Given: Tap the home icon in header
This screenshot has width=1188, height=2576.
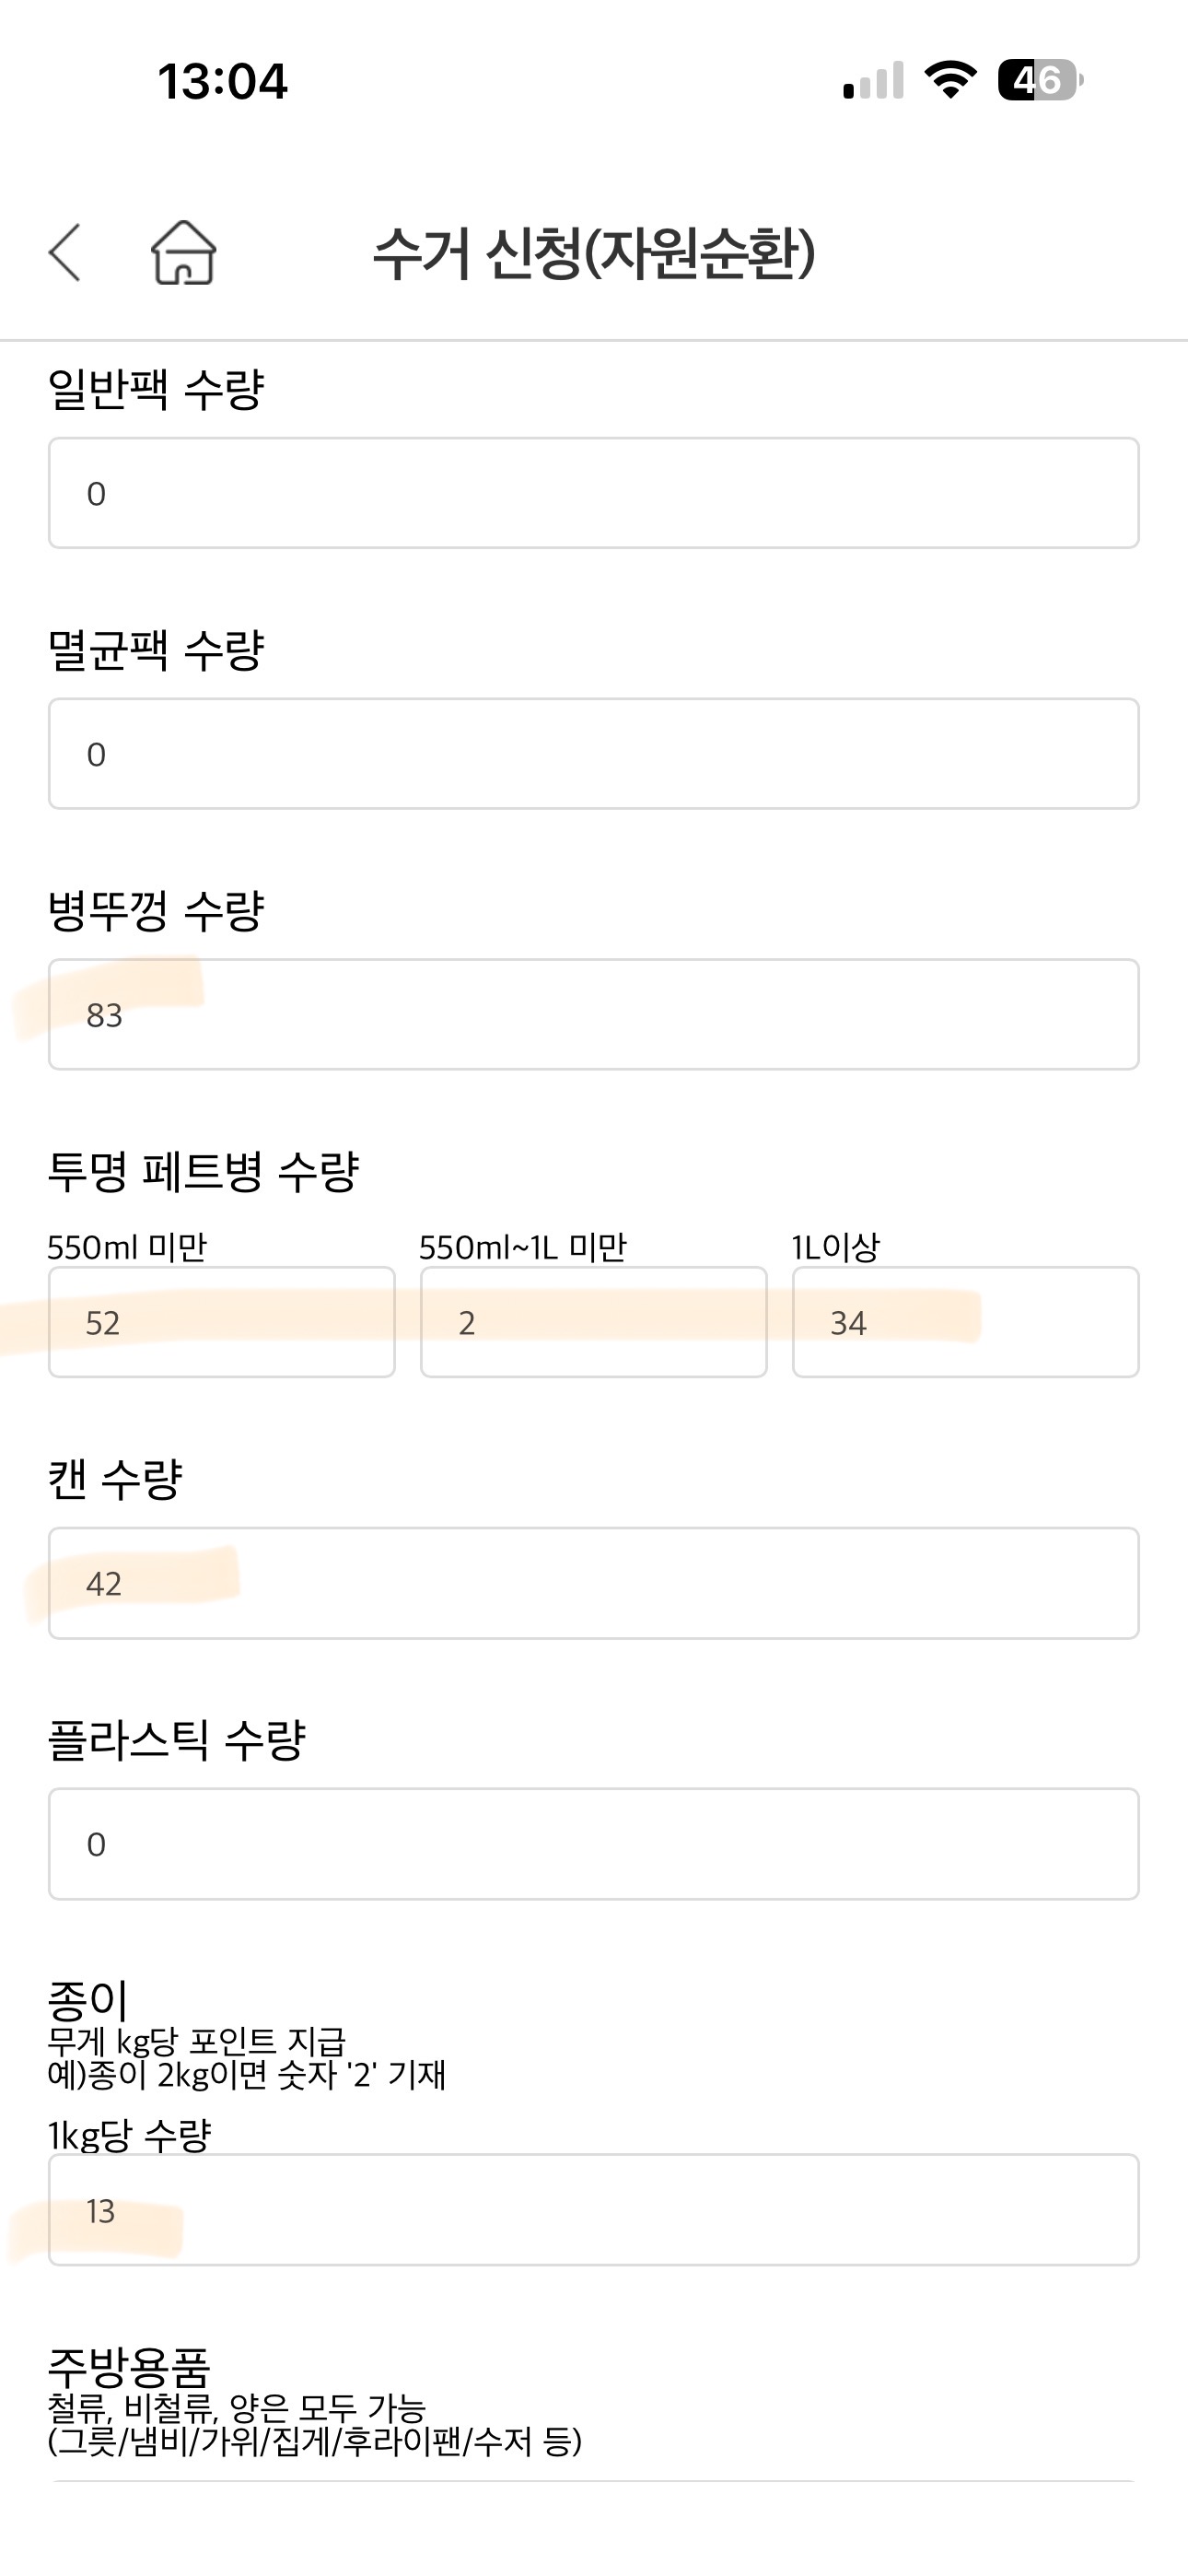Looking at the screenshot, I should tap(183, 252).
